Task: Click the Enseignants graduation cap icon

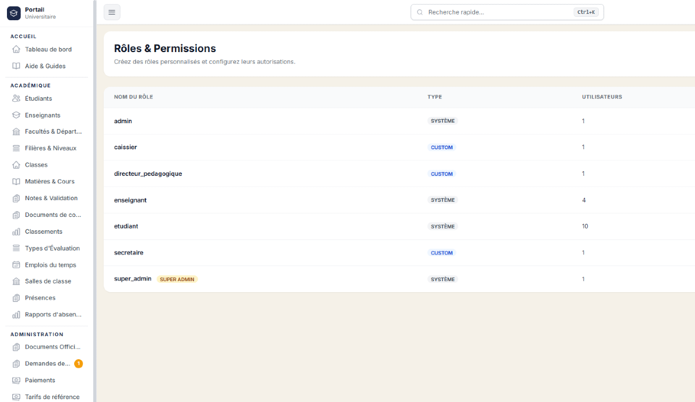Action: [x=16, y=115]
